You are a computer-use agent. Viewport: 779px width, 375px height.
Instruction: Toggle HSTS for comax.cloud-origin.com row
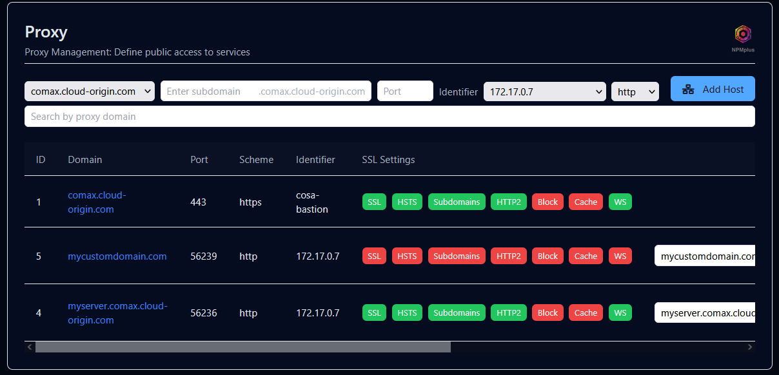click(x=407, y=202)
